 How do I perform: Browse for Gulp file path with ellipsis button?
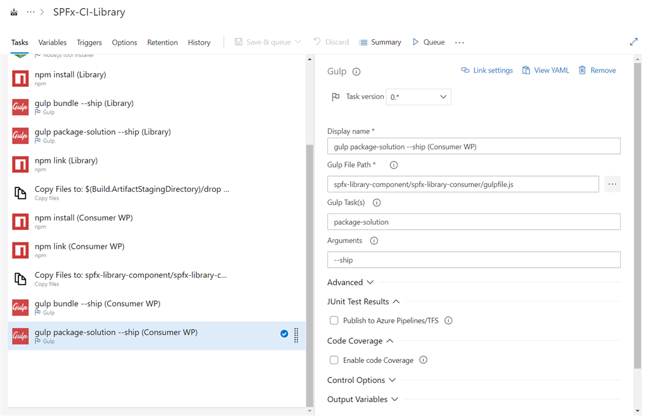tap(612, 184)
